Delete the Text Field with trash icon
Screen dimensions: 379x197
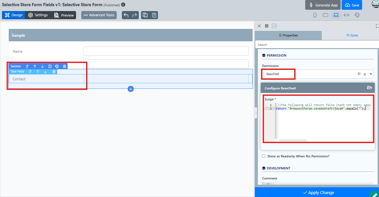pos(54,72)
